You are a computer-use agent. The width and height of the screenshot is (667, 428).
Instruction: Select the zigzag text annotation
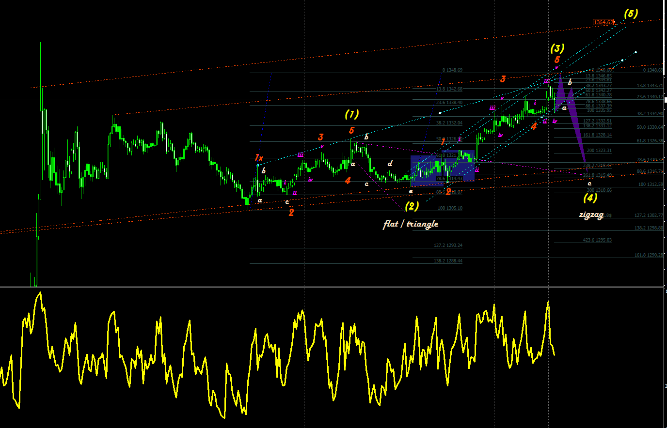(591, 214)
